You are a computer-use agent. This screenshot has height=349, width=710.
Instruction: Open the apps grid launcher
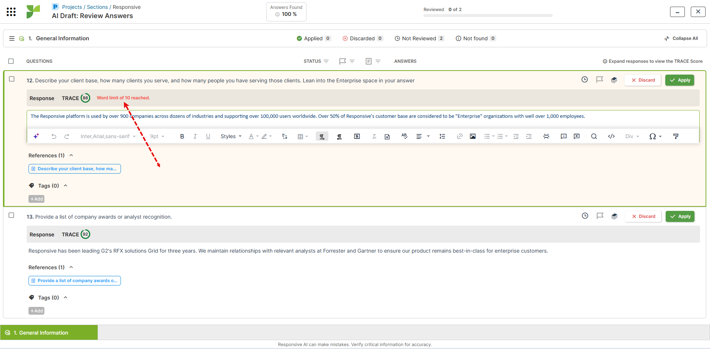pos(11,12)
